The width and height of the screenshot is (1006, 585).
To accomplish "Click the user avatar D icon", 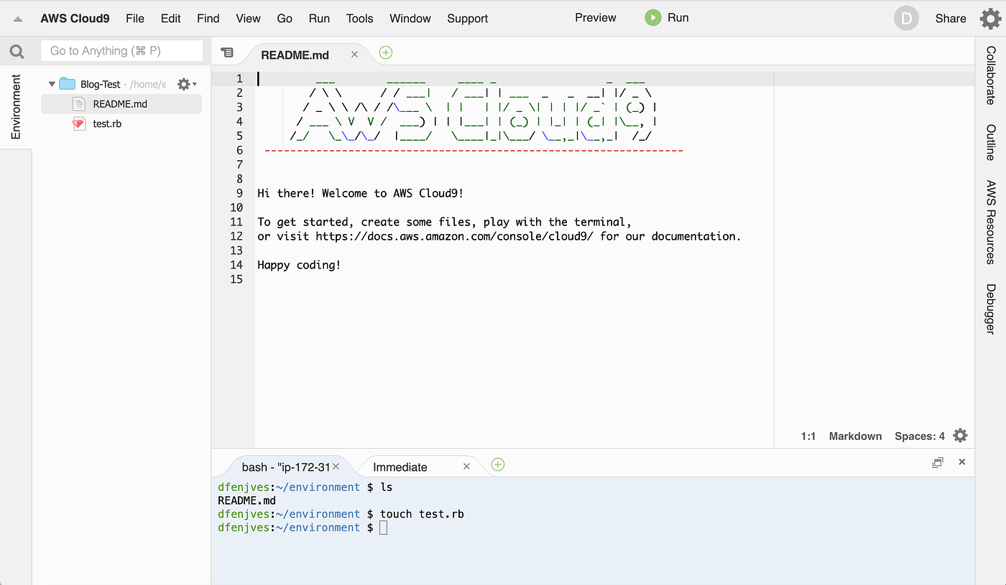I will (x=906, y=19).
